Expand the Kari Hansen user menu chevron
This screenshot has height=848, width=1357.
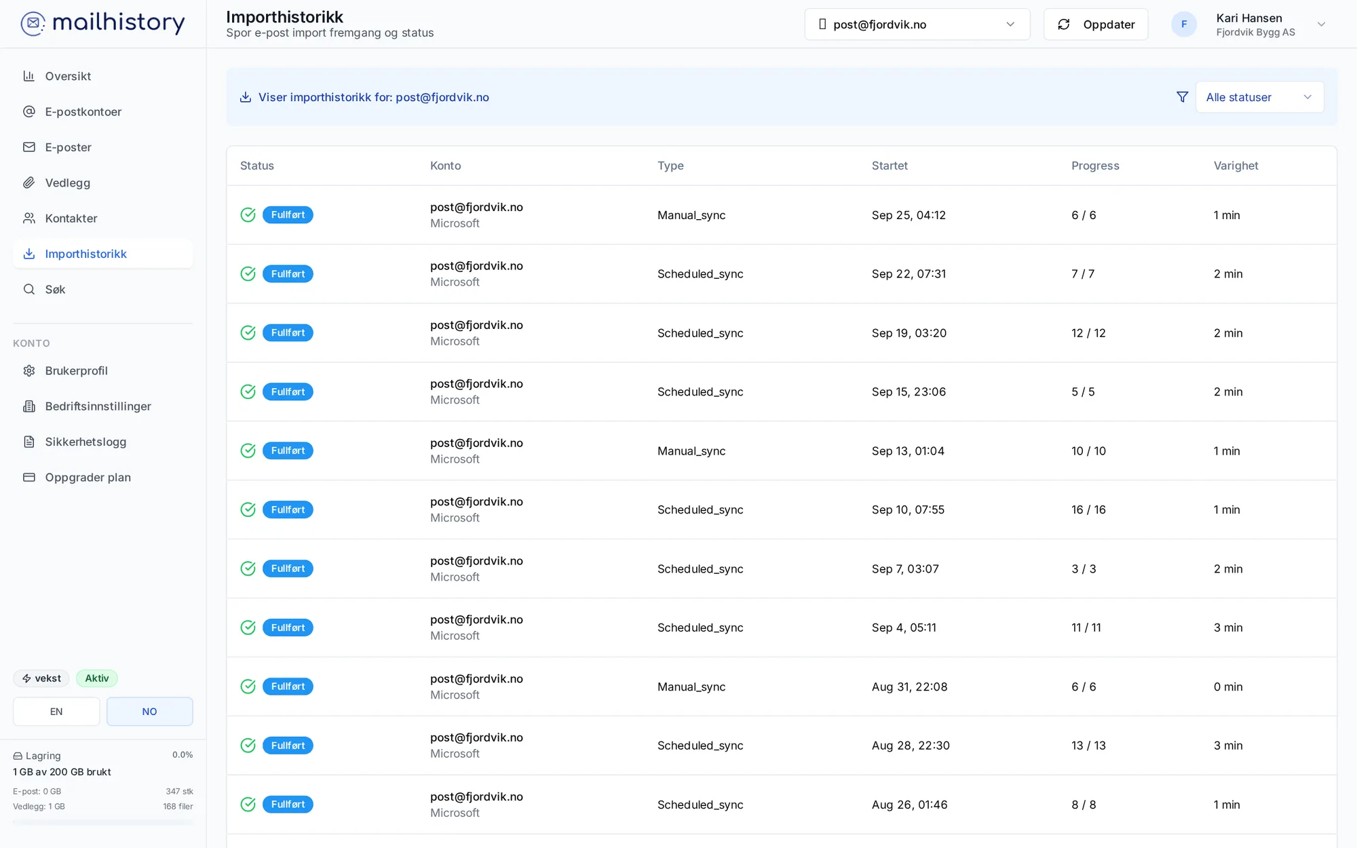click(x=1321, y=24)
